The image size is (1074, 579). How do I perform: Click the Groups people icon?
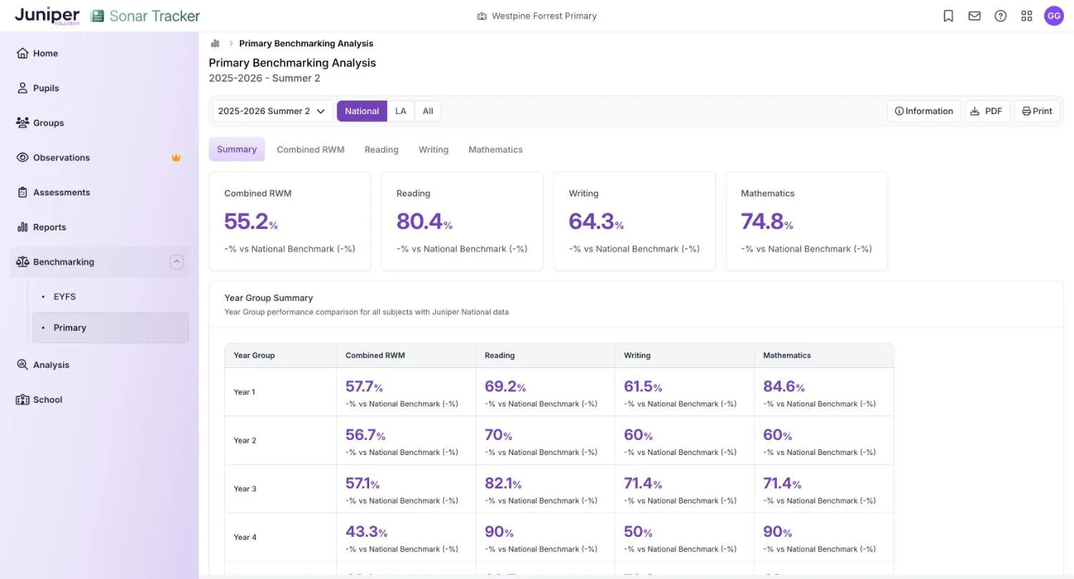(x=22, y=123)
